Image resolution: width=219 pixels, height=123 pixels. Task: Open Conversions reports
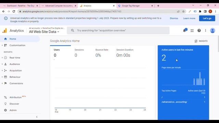(x=16, y=83)
